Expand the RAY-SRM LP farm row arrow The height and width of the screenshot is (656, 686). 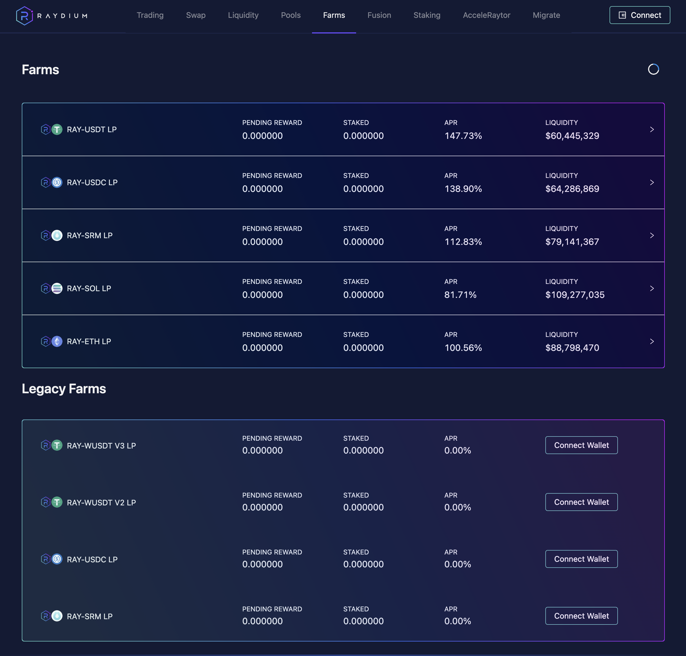click(652, 236)
